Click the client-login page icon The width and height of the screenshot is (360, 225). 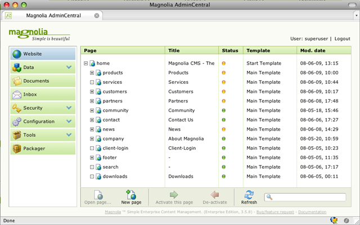(x=98, y=148)
